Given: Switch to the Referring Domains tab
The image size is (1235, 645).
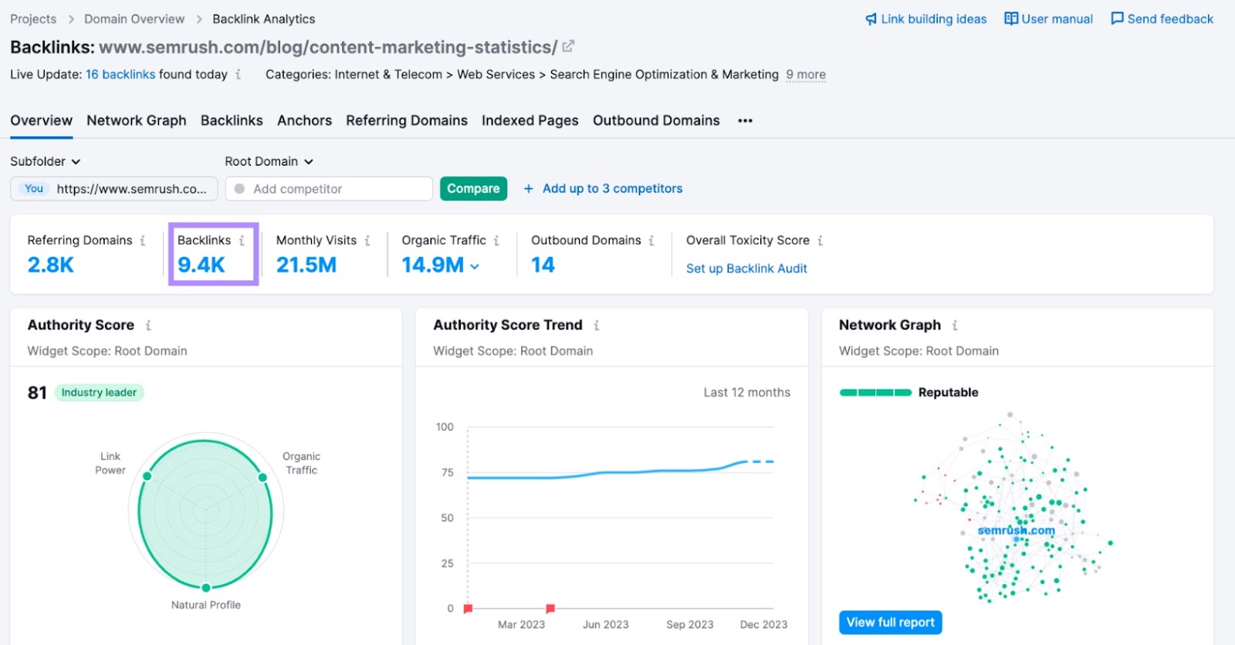Looking at the screenshot, I should click(406, 121).
